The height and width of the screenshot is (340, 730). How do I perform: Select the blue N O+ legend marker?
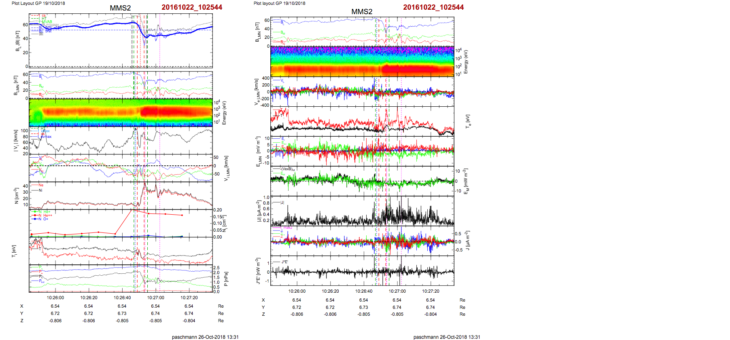pyautogui.click(x=36, y=219)
